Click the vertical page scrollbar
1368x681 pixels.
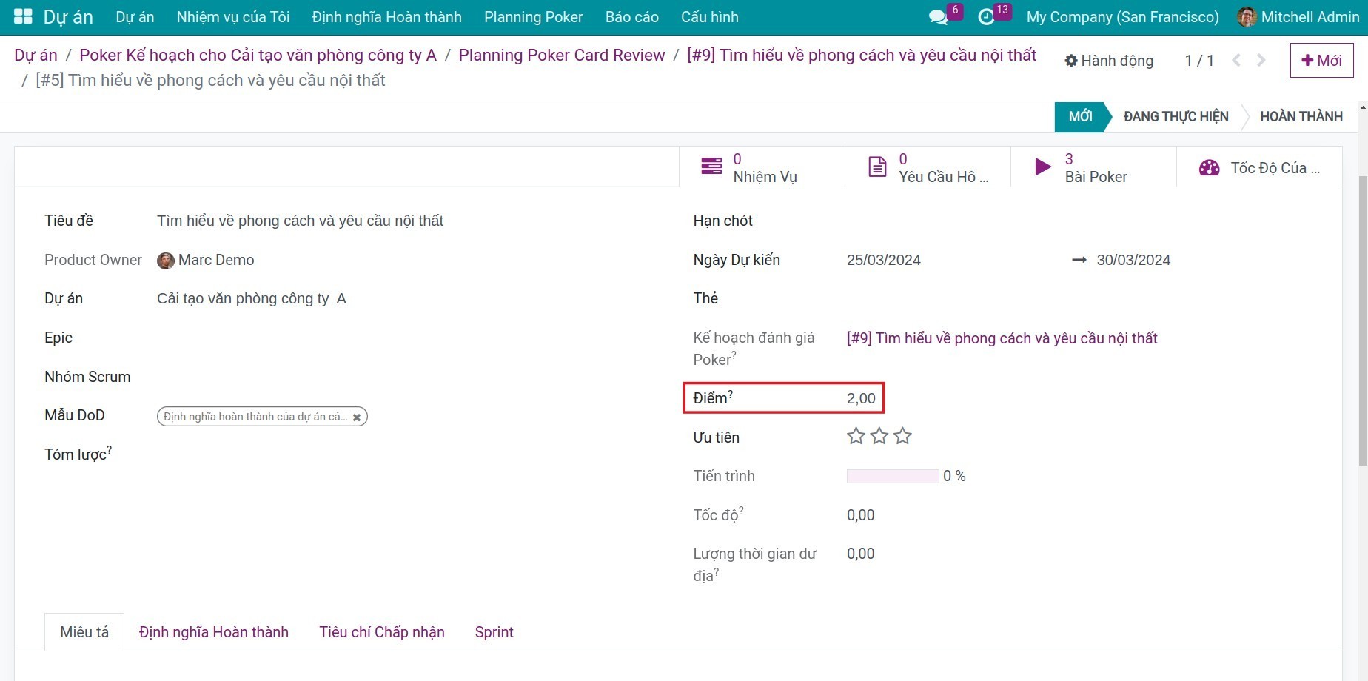click(x=1362, y=321)
